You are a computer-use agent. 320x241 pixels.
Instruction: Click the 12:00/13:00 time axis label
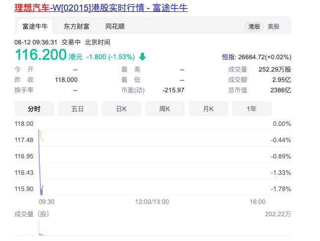tap(152, 201)
